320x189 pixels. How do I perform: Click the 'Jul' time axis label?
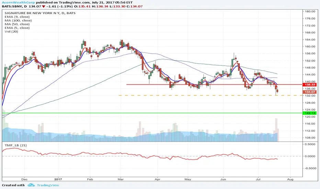[x=258, y=179]
